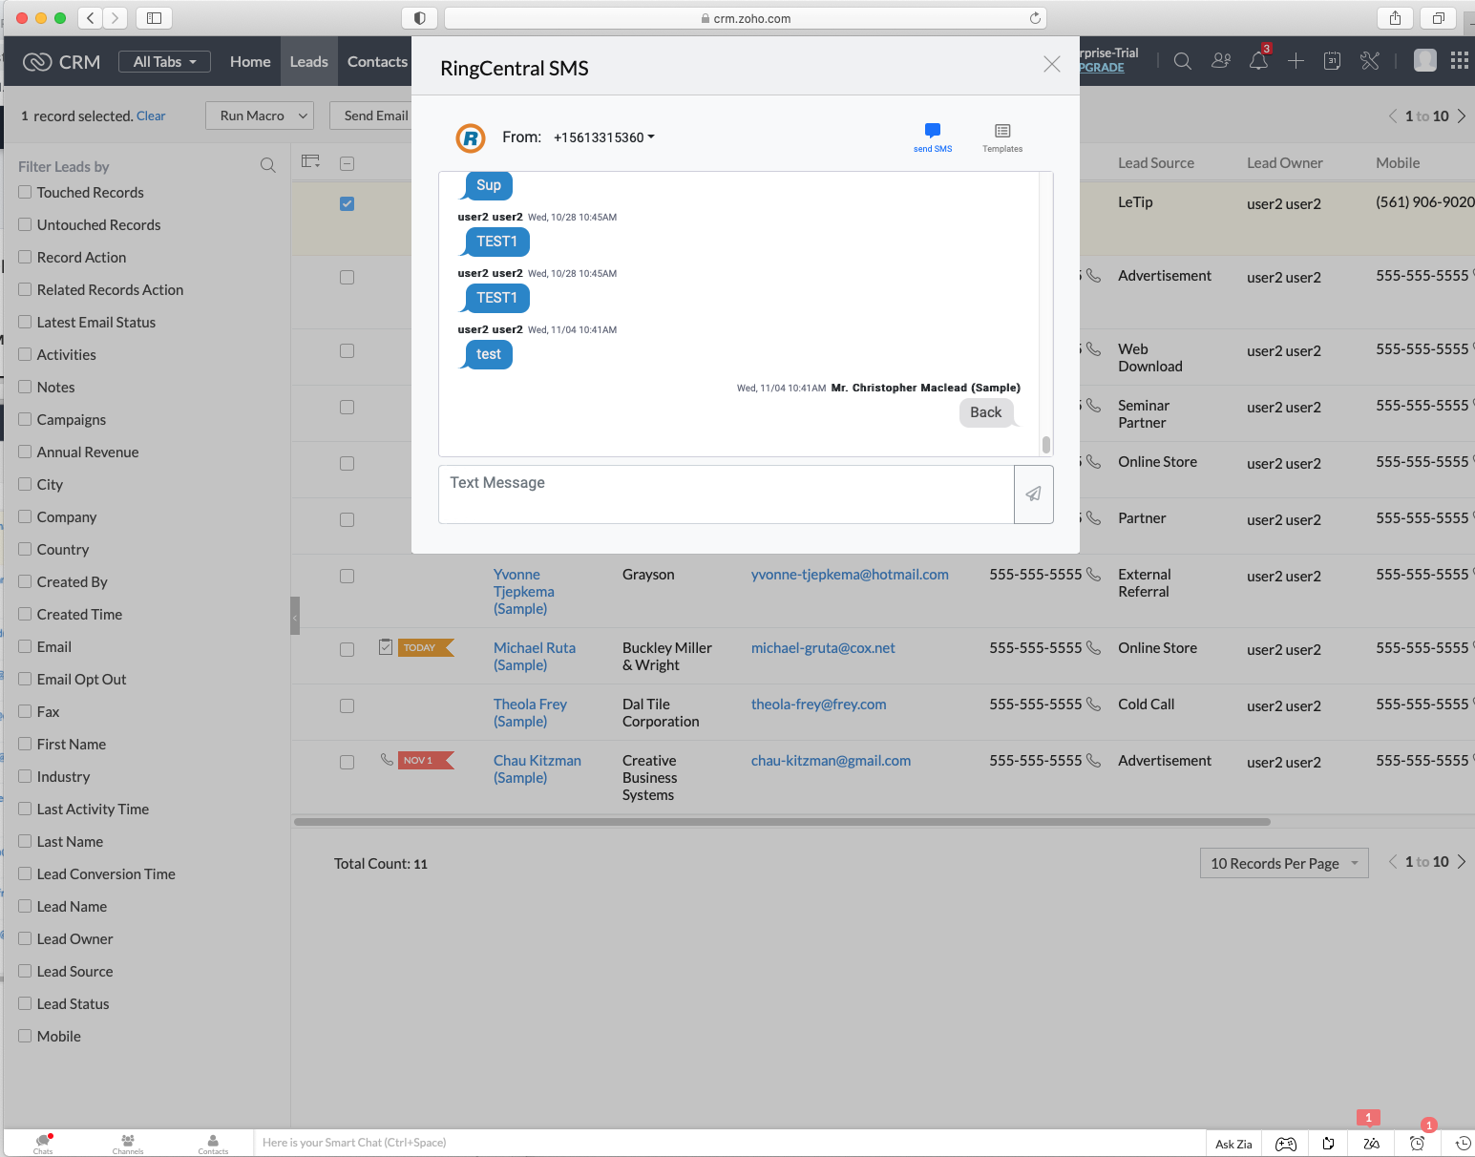Click the list view layout icon
The height and width of the screenshot is (1157, 1475).
pyautogui.click(x=311, y=161)
